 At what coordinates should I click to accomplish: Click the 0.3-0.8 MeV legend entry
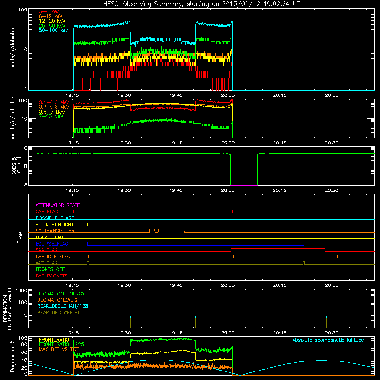click(x=54, y=107)
